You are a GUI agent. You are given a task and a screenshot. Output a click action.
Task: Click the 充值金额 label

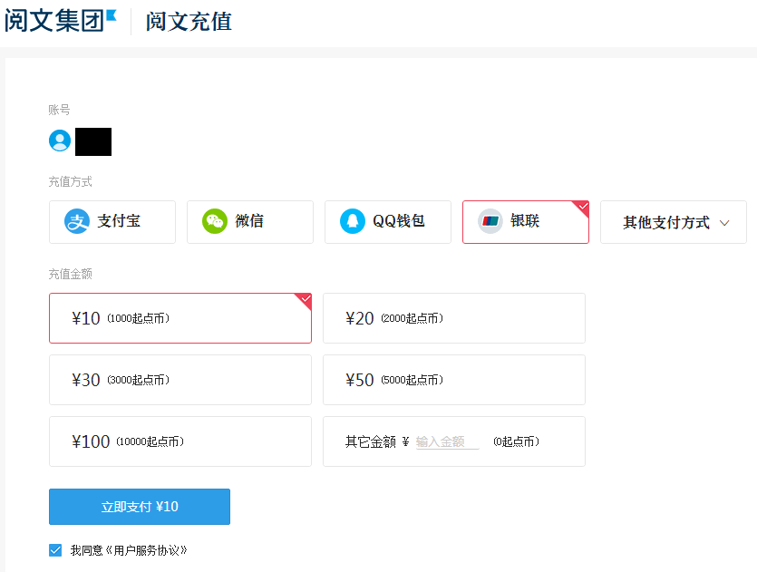click(x=70, y=274)
